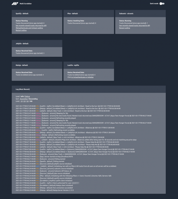Limit log to 50 entries
This screenshot has height=199, width=178.
27,101
